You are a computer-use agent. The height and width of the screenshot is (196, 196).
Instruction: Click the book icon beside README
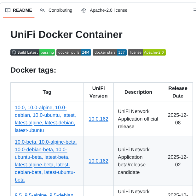tap(8, 10)
